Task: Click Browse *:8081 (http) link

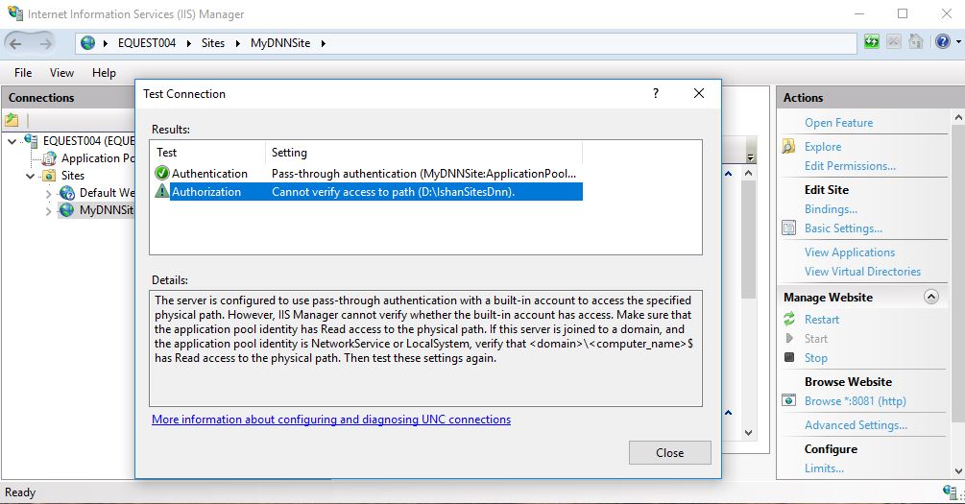Action: click(x=855, y=400)
